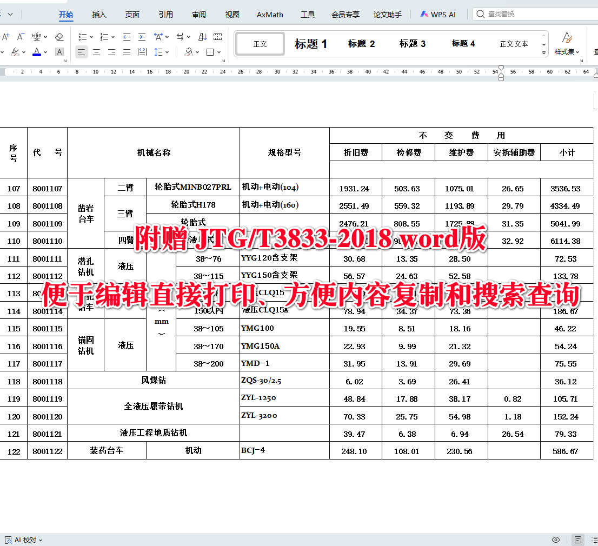Align text left
This screenshot has height=546, width=598.
coord(81,52)
